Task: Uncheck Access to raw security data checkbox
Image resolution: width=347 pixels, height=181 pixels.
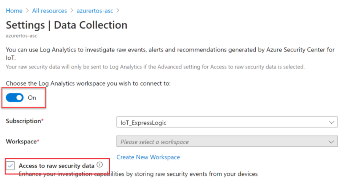Action: pos(10,165)
